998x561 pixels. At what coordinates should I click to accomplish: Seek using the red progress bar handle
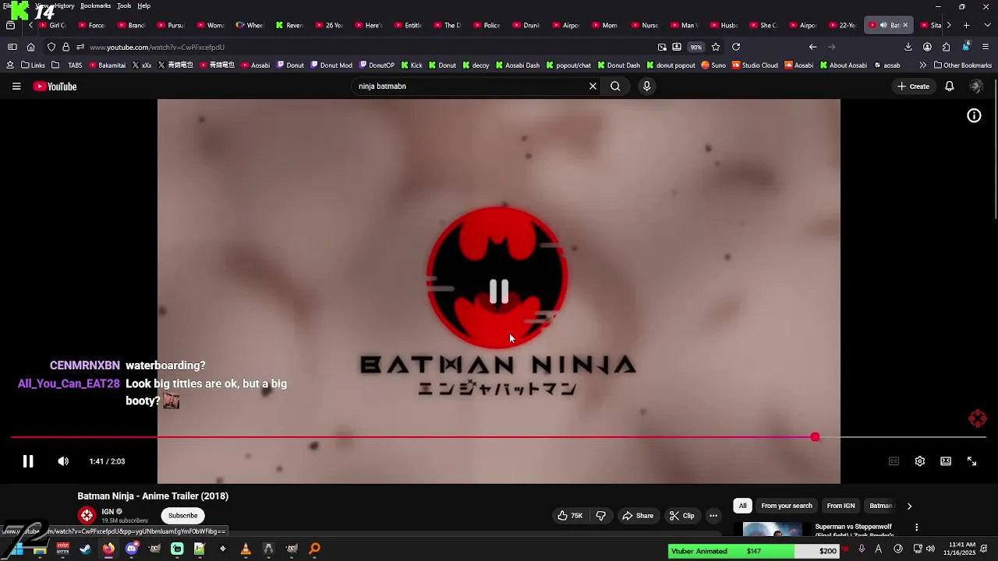pos(815,437)
